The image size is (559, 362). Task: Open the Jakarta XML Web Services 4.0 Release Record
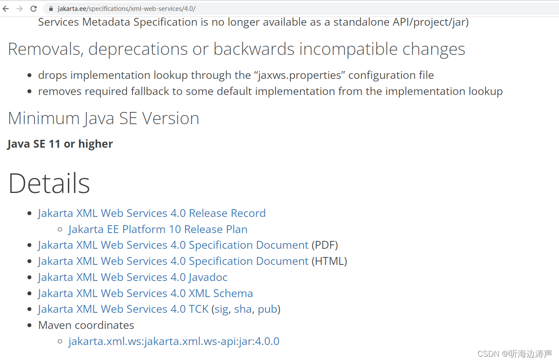coord(152,213)
